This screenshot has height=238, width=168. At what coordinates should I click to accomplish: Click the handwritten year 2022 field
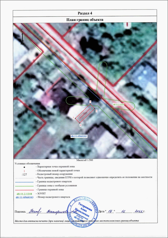coord(138,211)
